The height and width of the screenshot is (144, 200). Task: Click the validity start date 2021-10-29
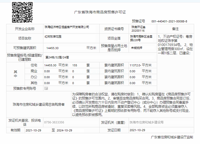coord(33,130)
